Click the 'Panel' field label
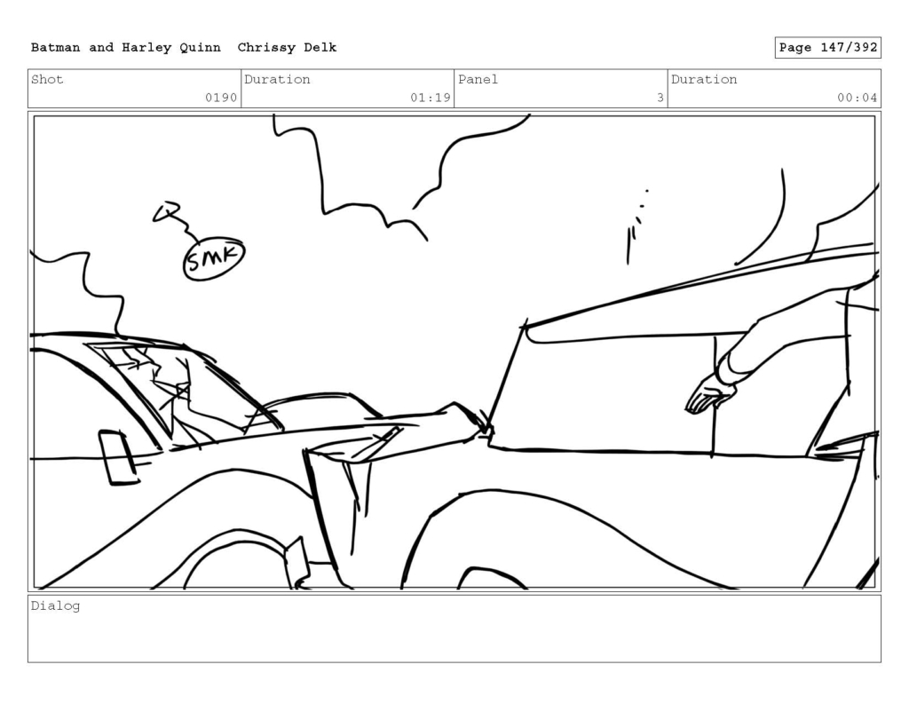Image resolution: width=909 pixels, height=704 pixels. tap(478, 79)
